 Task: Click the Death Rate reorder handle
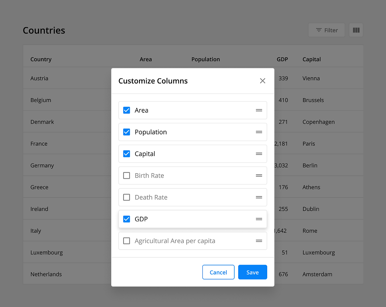259,197
